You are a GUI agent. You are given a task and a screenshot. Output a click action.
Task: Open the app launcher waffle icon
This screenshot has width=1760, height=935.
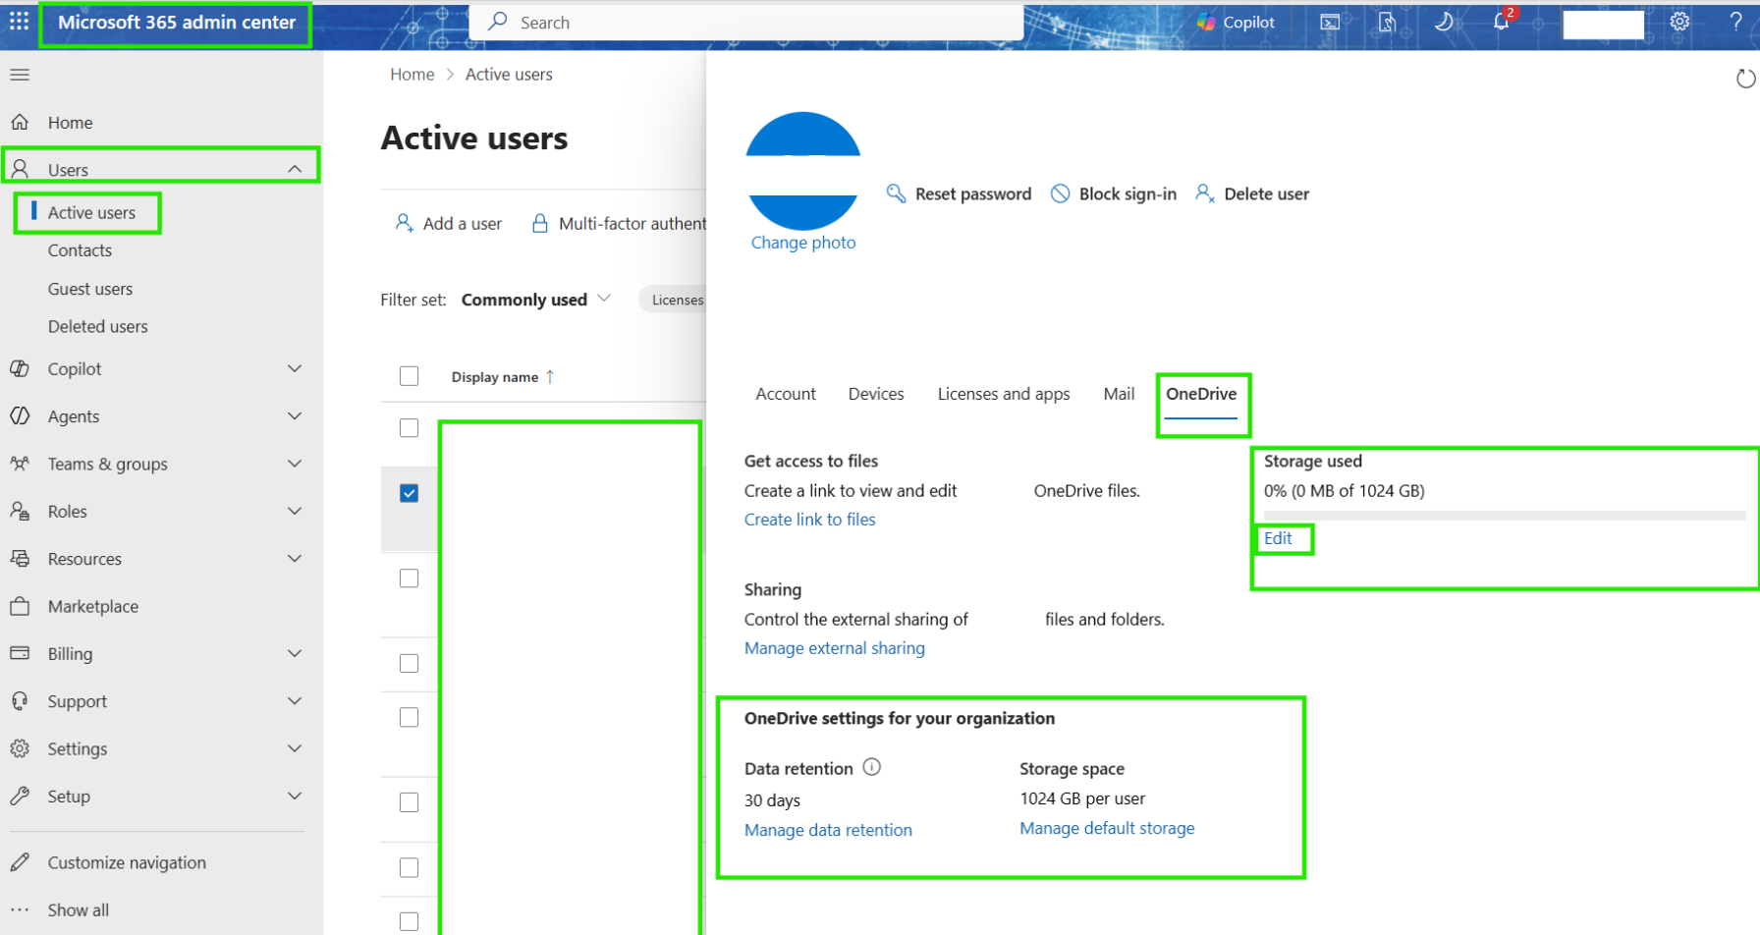click(x=19, y=22)
